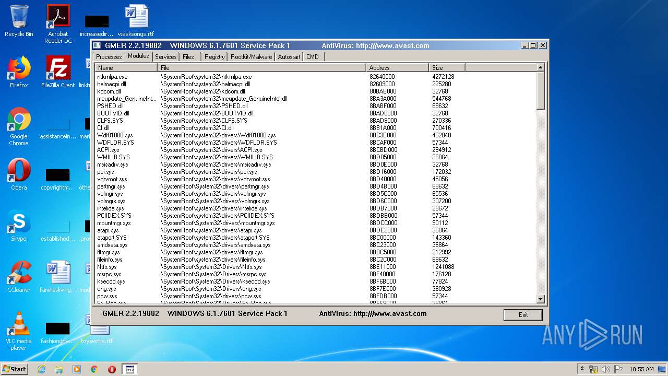Open Acrobat Reader DC desktop shortcut
Viewport: 668px width, 376px height.
click(x=58, y=24)
